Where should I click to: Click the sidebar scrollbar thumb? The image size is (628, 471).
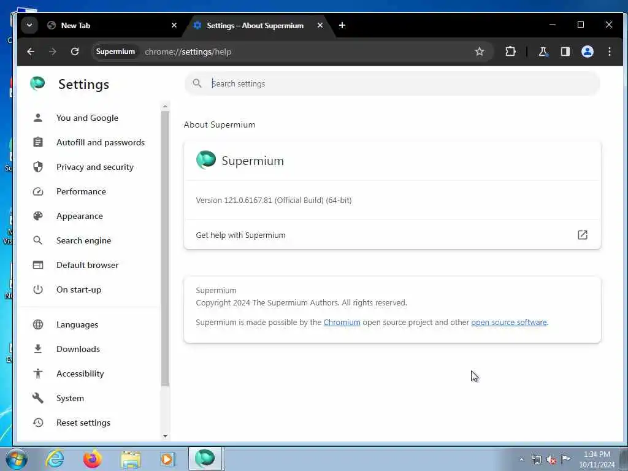pos(165,248)
